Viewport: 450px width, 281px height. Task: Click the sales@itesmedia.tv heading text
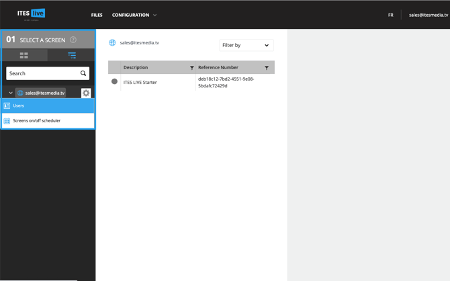(x=140, y=43)
